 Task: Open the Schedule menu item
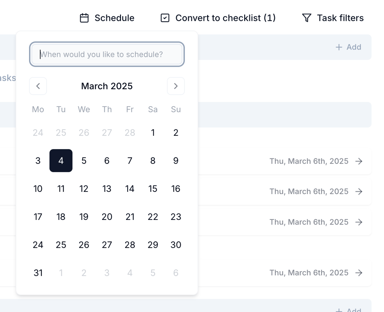coord(114,18)
